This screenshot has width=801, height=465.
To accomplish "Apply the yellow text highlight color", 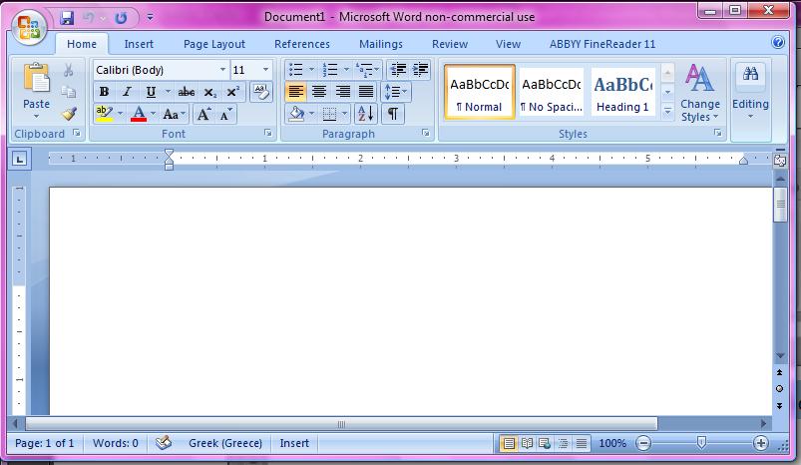I will pos(104,114).
